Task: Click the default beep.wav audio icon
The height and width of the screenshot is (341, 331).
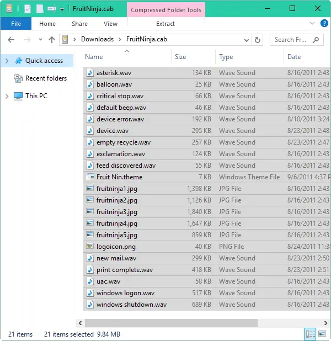Action: (90, 107)
